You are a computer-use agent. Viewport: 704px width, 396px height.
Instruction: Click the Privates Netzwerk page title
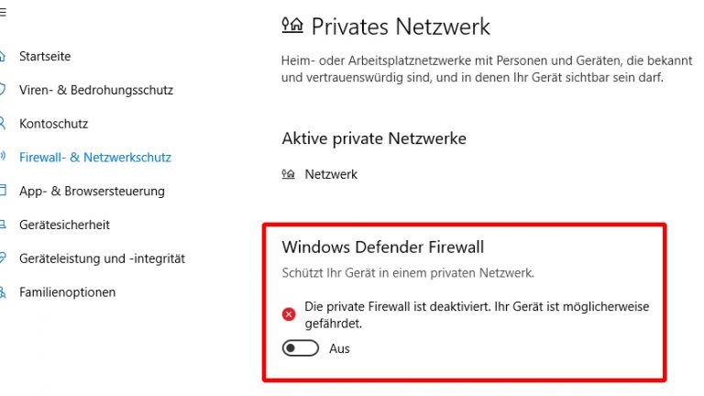401,27
